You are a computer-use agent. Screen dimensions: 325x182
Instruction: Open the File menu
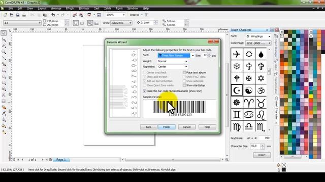pyautogui.click(x=11, y=9)
